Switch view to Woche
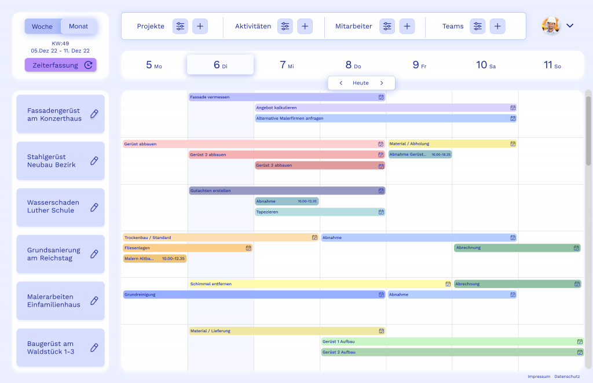Screen dimensions: 593x383 coord(42,27)
